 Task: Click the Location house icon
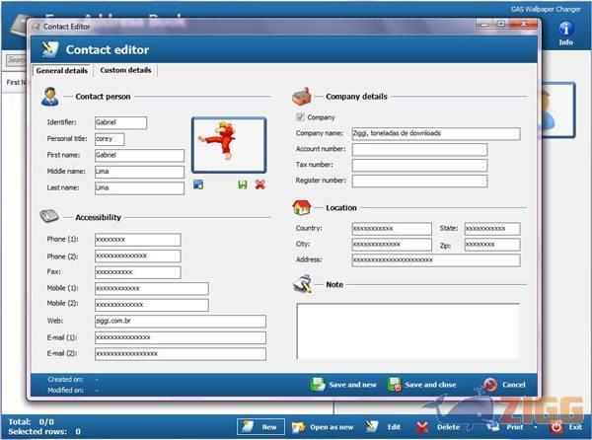point(303,208)
